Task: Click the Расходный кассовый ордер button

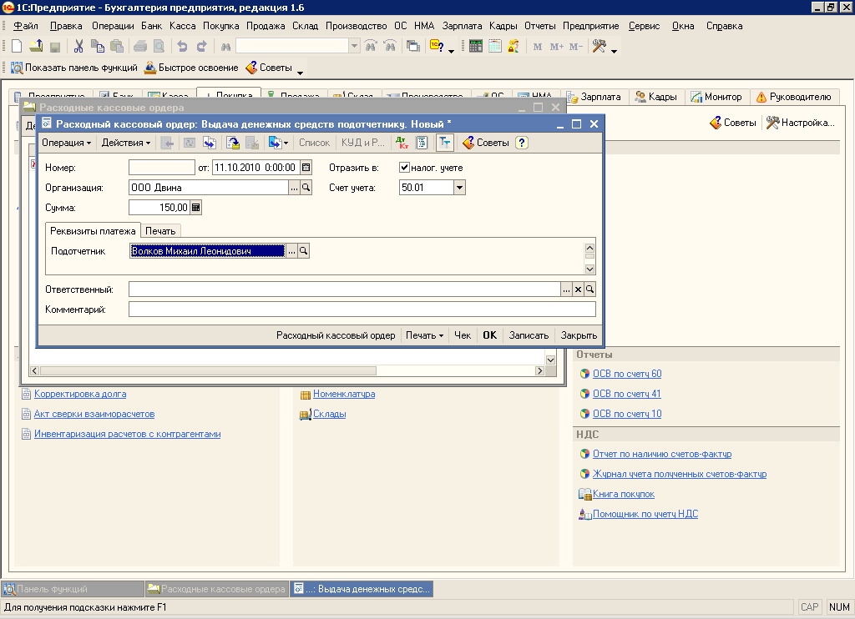Action: point(336,335)
